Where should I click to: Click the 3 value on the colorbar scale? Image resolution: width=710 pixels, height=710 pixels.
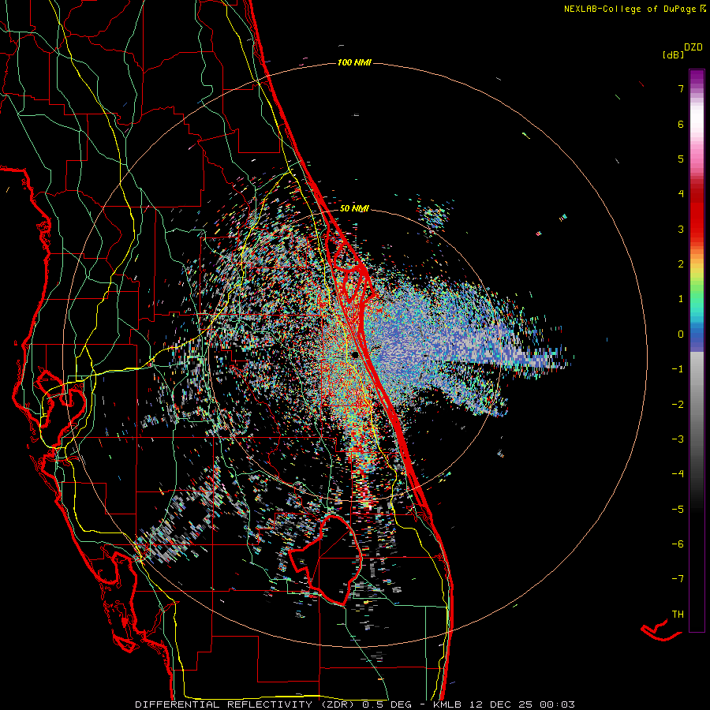tap(681, 229)
